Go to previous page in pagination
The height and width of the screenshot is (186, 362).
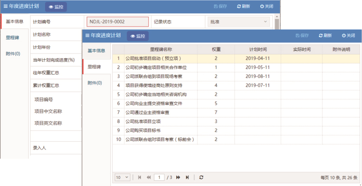149,178
